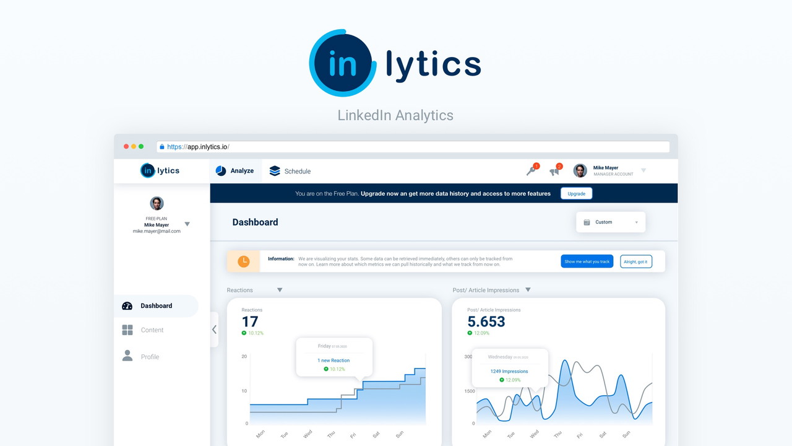Click sidebar Mike Mayer profile photo
This screenshot has height=446, width=792.
[x=157, y=203]
